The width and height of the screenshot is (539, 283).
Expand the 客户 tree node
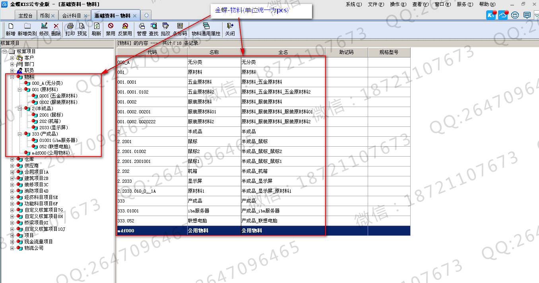tap(12, 58)
